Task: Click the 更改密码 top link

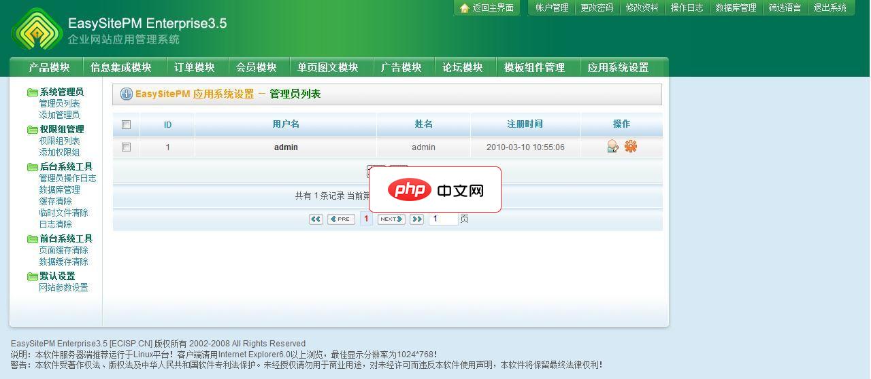Action: tap(597, 8)
